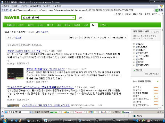This screenshot has height=123, width=165.
Task: Uncheck the 인터넷신문 checkbox
Action: click(x=137, y=53)
